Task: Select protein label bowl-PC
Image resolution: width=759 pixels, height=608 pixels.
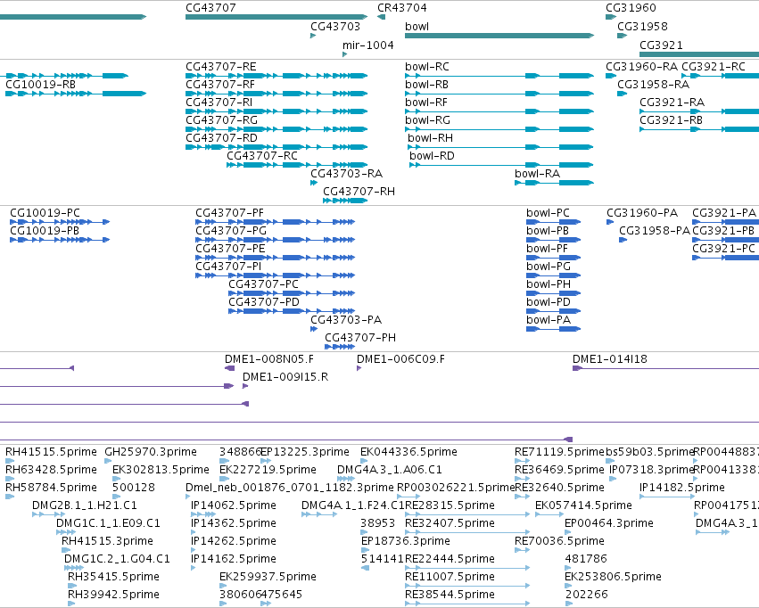Action: pyautogui.click(x=548, y=213)
